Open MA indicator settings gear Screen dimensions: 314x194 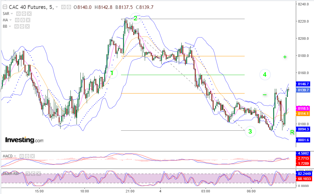23,20
